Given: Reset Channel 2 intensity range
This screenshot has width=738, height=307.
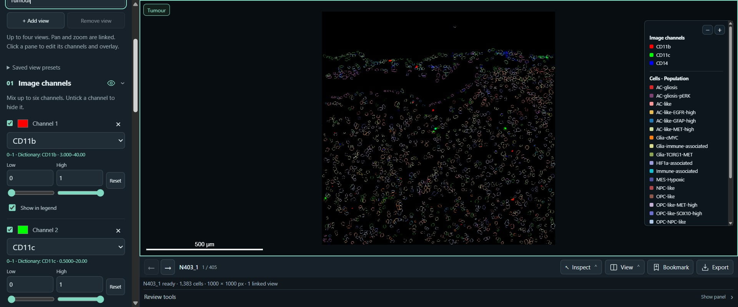Looking at the screenshot, I should (115, 287).
